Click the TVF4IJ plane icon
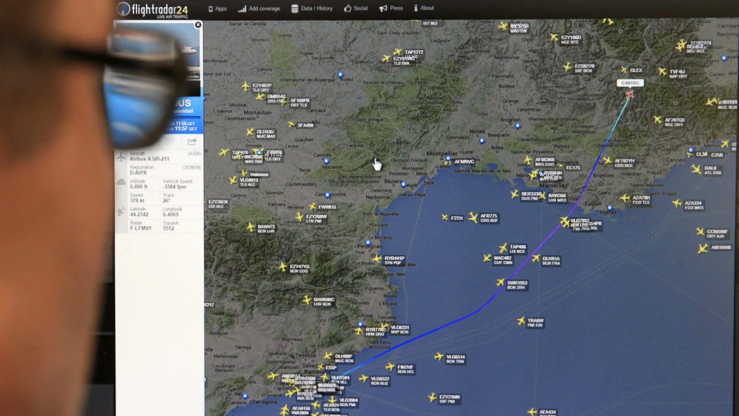739x416 pixels. coord(662,71)
